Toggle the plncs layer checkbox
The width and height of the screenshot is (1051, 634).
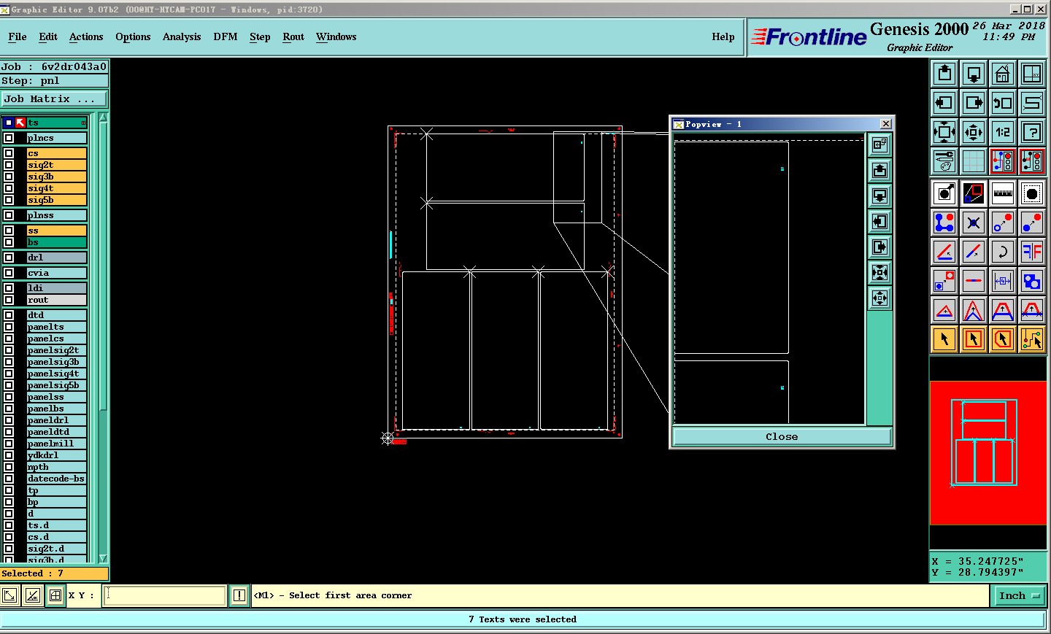pos(9,138)
